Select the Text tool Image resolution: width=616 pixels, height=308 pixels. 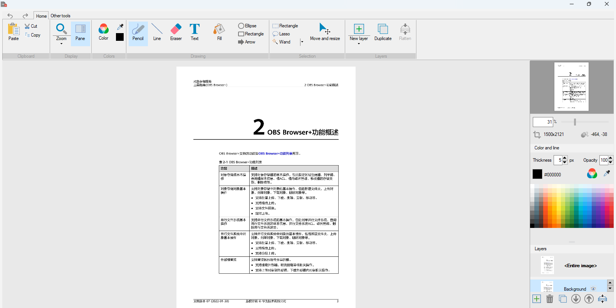click(x=195, y=32)
